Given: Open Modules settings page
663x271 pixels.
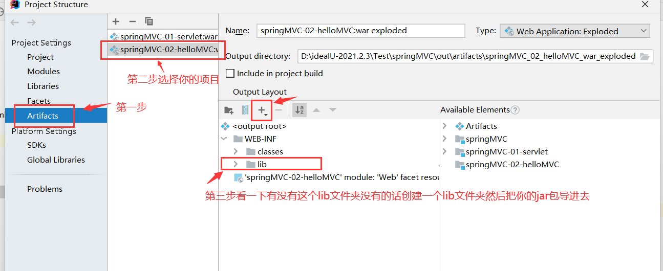Looking at the screenshot, I should 44,72.
